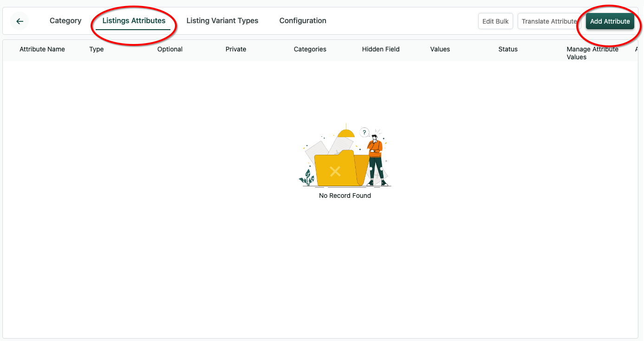
Task: Go to the Configuration tab
Action: (303, 21)
